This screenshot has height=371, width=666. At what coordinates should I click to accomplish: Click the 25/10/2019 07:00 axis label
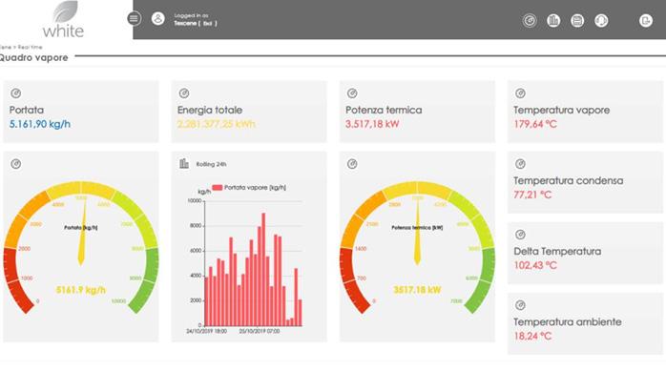click(x=260, y=331)
